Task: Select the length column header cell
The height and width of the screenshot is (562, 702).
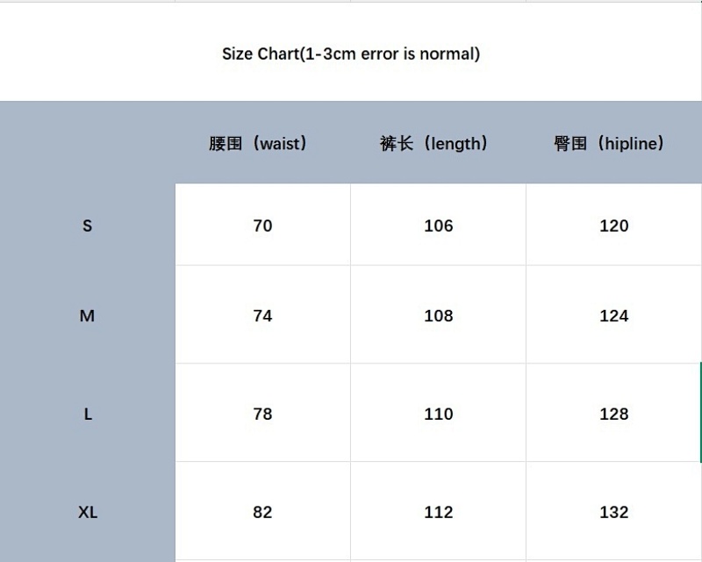Action: click(438, 143)
